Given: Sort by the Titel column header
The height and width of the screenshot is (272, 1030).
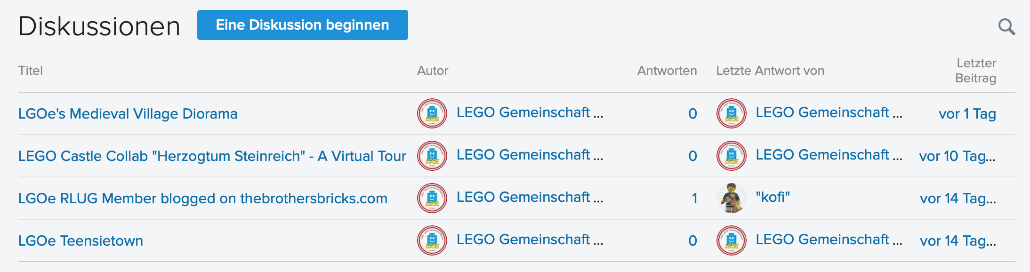Looking at the screenshot, I should click(x=30, y=70).
